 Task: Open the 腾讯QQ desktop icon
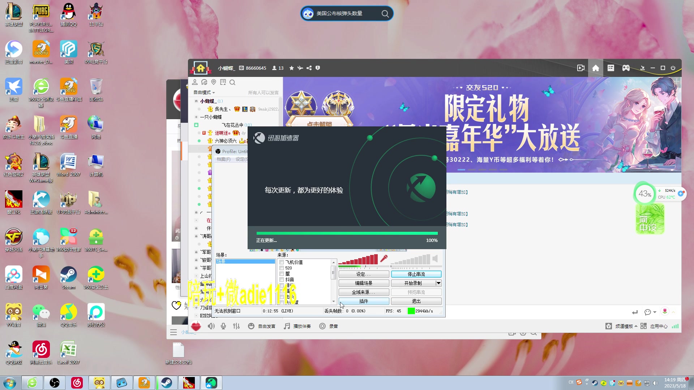coord(68,15)
